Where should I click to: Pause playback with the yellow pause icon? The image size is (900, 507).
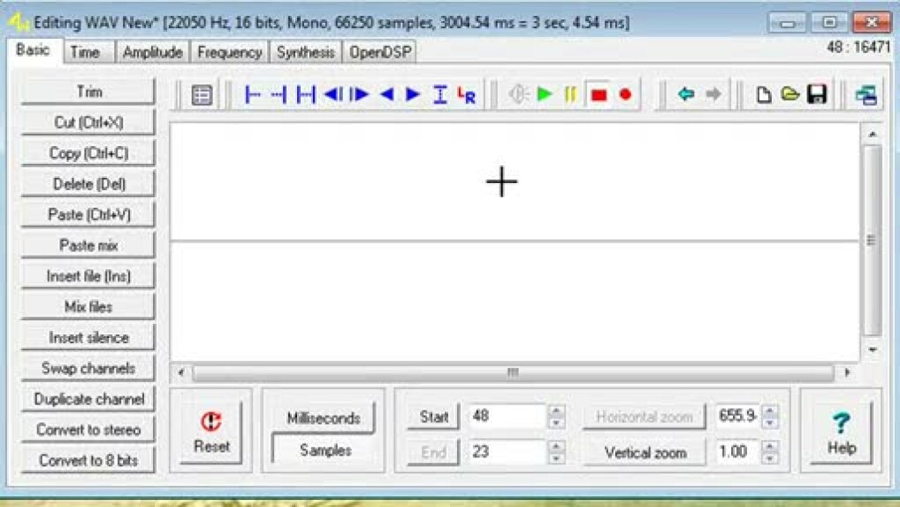(570, 95)
